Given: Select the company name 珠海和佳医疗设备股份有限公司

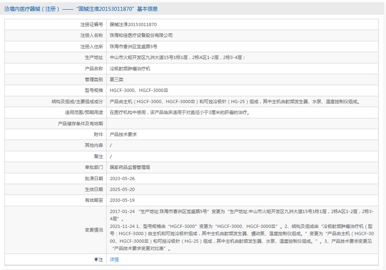Looking at the screenshot, I should (x=140, y=35).
